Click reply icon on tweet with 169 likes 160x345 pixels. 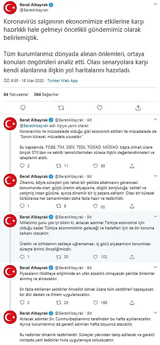[x=22, y=302]
